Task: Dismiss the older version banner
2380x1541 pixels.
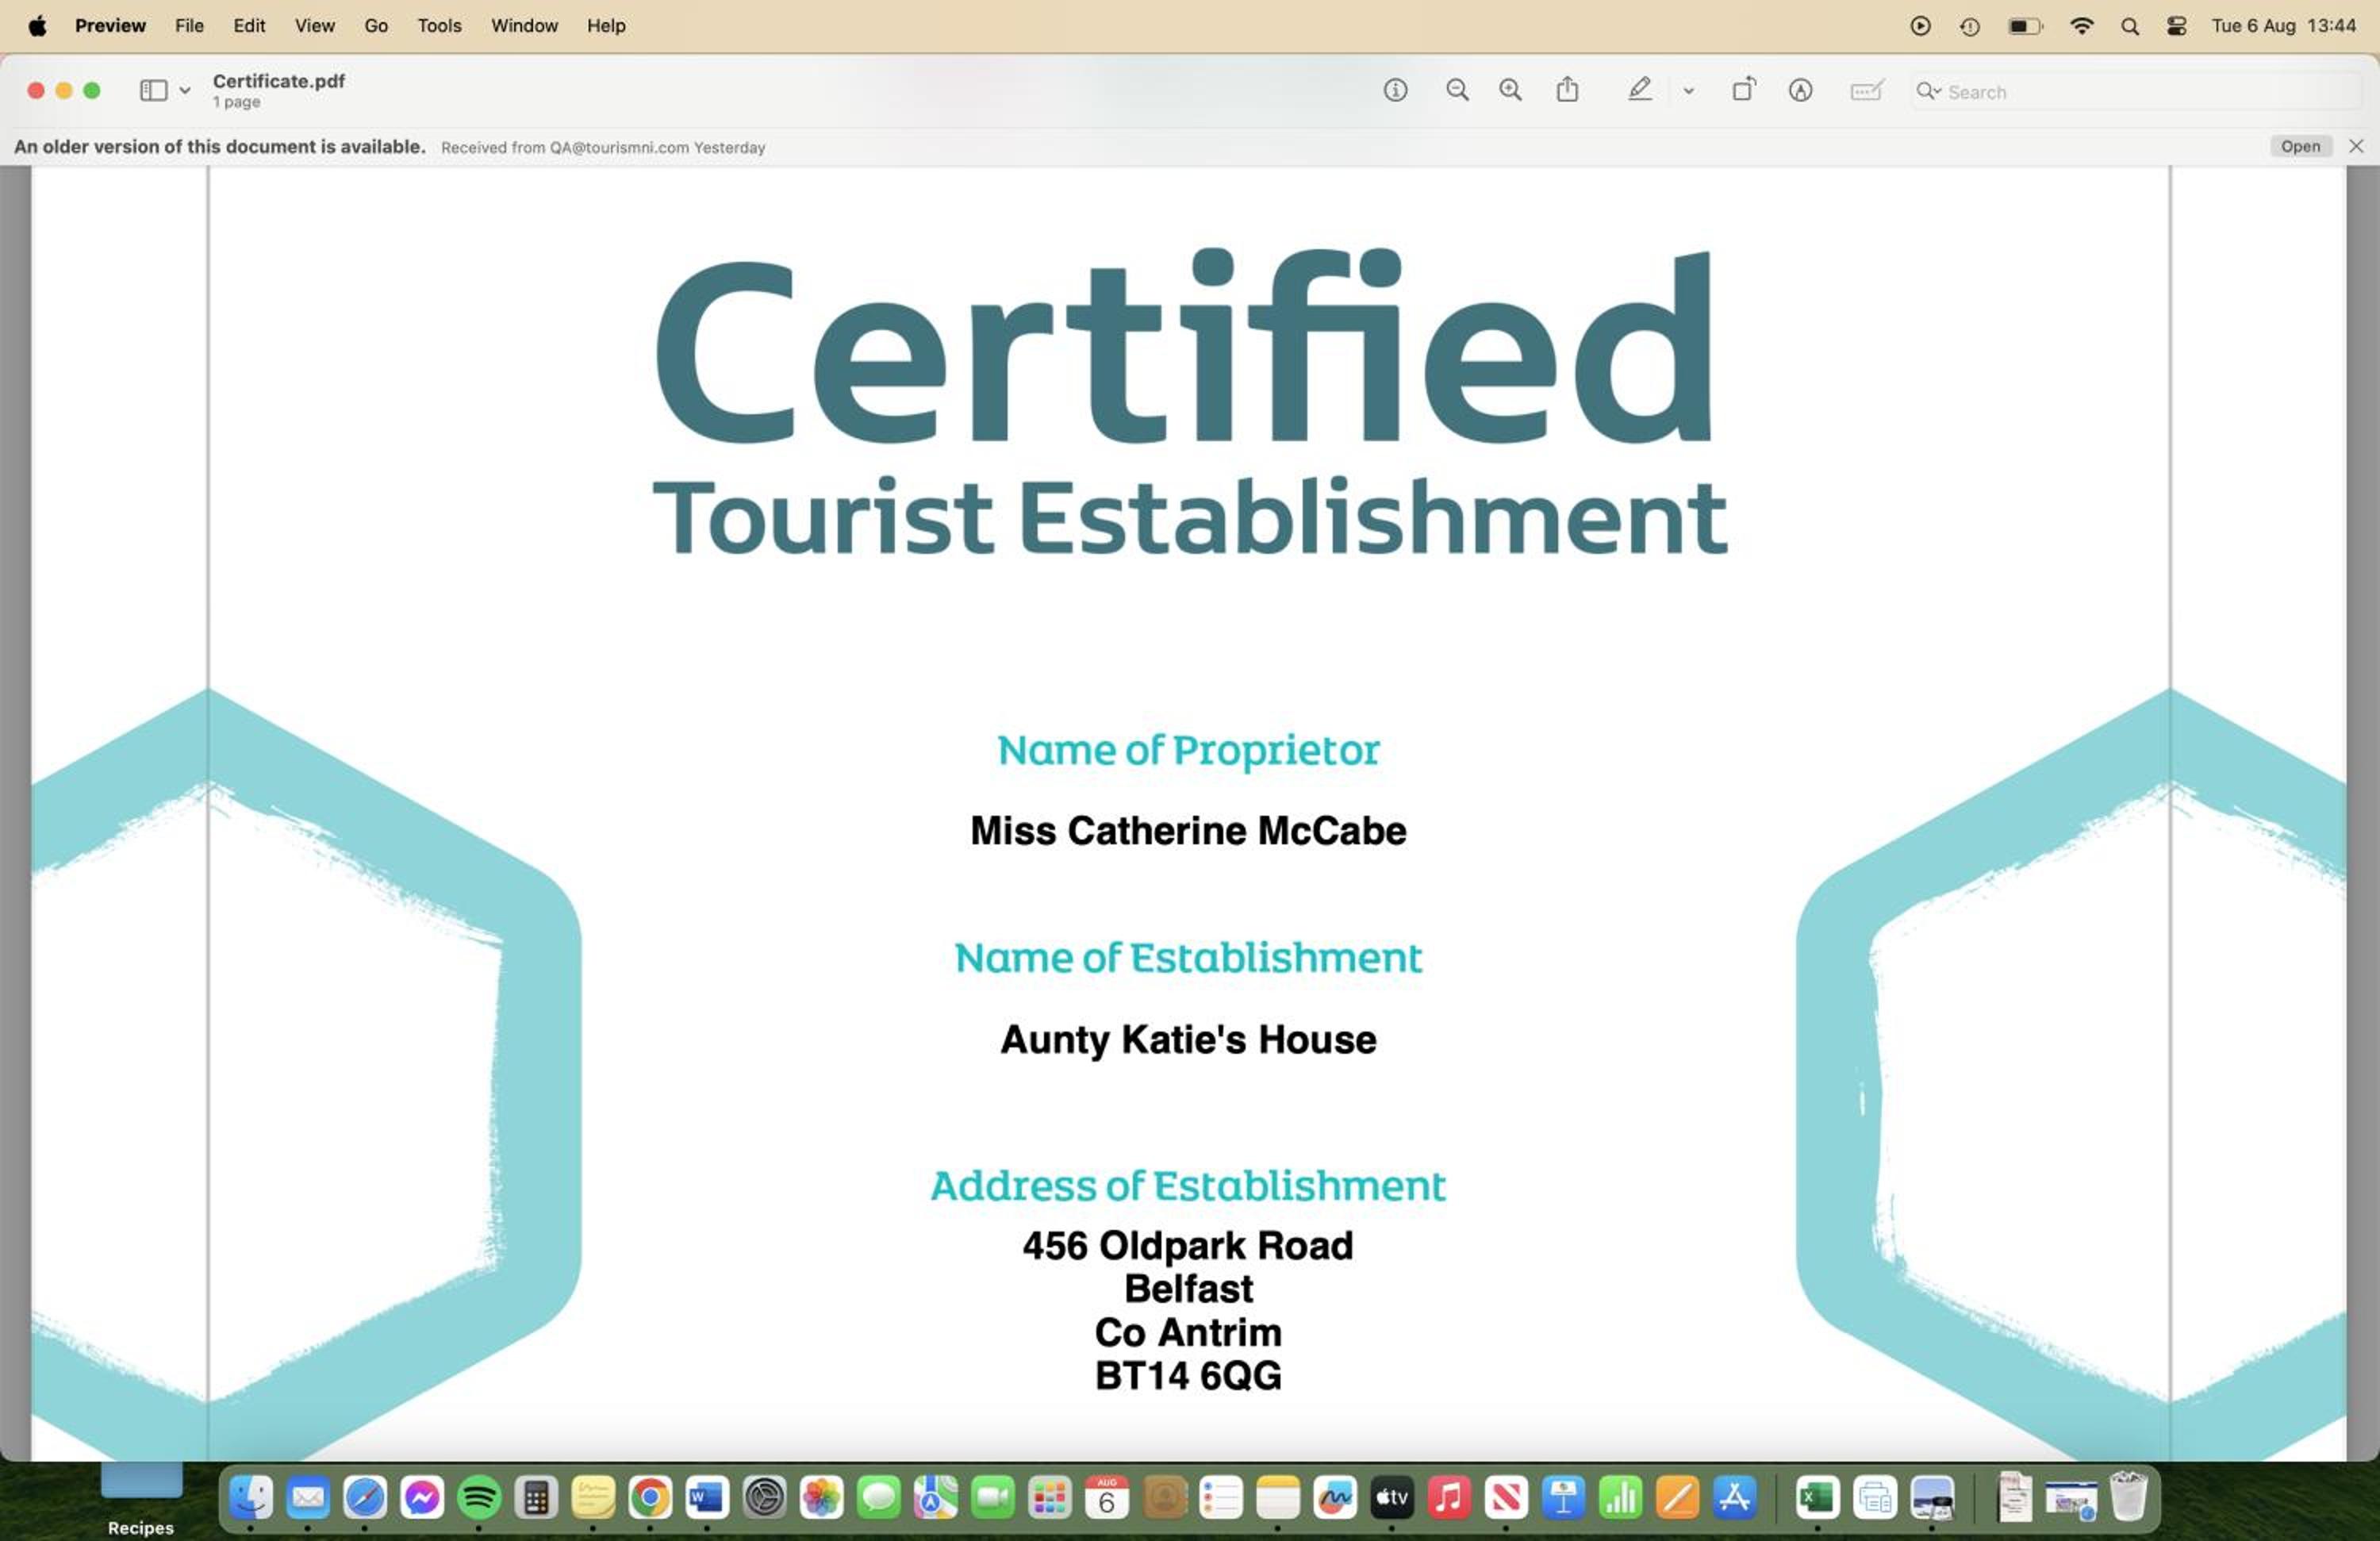Action: click(x=2356, y=146)
